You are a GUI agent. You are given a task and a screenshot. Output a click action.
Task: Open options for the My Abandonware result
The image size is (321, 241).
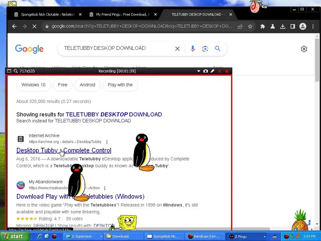pyautogui.click(x=105, y=188)
